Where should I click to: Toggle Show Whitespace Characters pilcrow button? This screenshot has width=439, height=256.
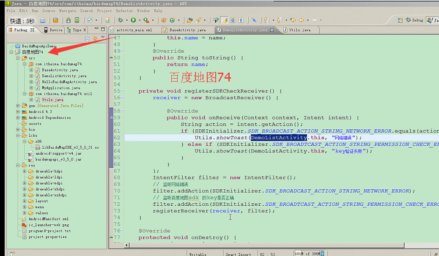click(x=241, y=20)
